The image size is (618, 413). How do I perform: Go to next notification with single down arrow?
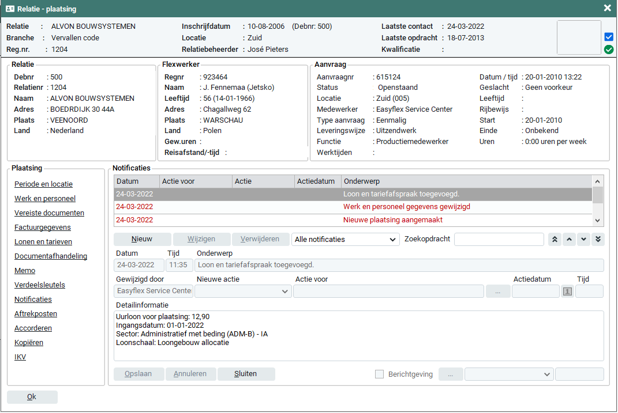point(584,240)
